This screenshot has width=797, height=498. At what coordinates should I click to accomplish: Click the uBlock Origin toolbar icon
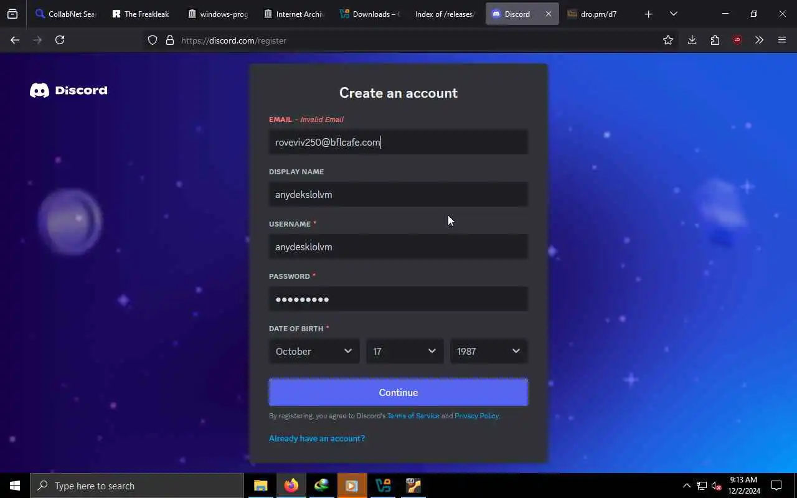coord(737,40)
